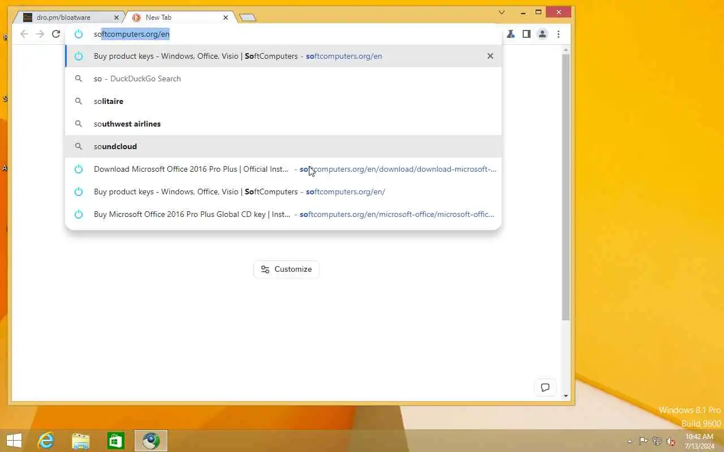Toggle the side panel icon
The image size is (724, 452).
527,34
